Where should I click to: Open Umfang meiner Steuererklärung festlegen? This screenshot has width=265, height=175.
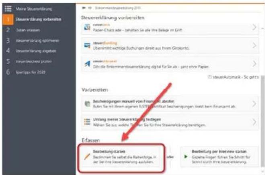pyautogui.click(x=170, y=122)
